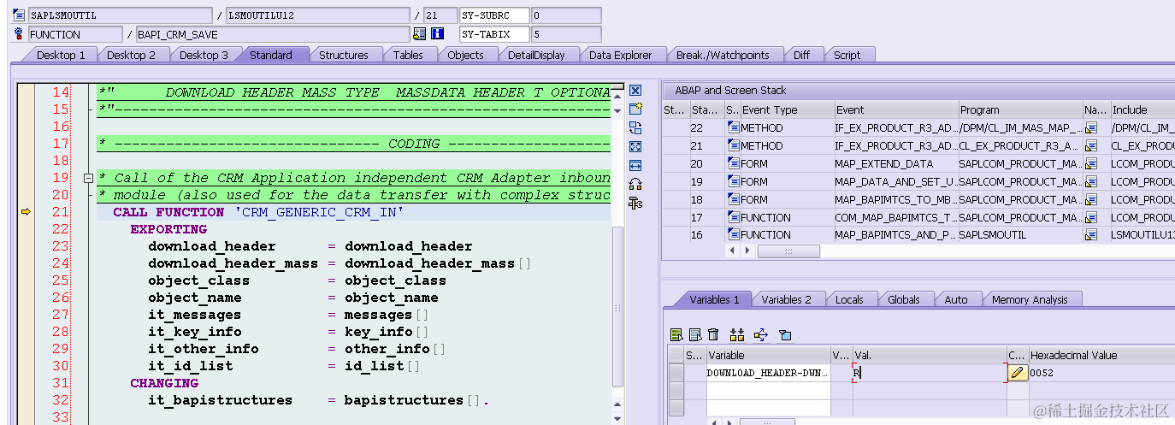Click the Hexadecimal Value column header
The image size is (1175, 425).
(1101, 355)
